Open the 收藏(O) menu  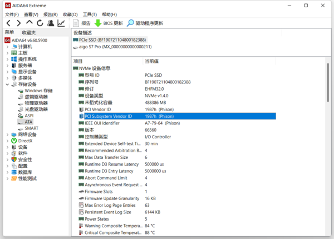point(70,14)
